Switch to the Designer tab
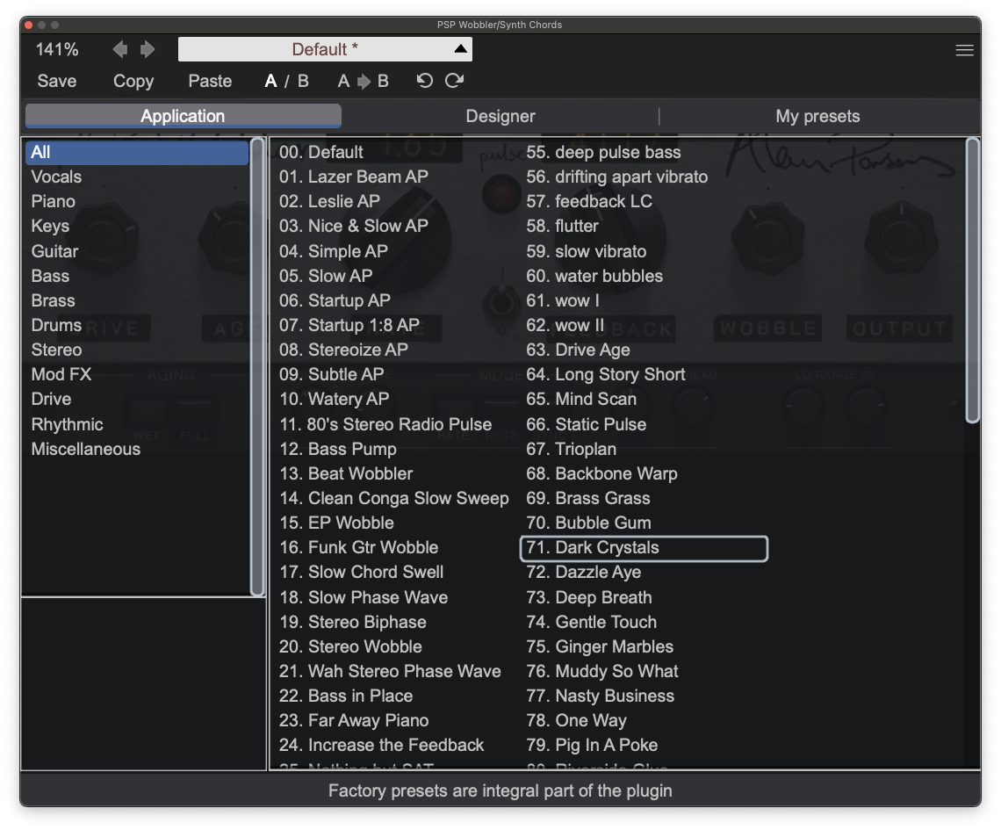The image size is (1001, 830). pos(500,116)
